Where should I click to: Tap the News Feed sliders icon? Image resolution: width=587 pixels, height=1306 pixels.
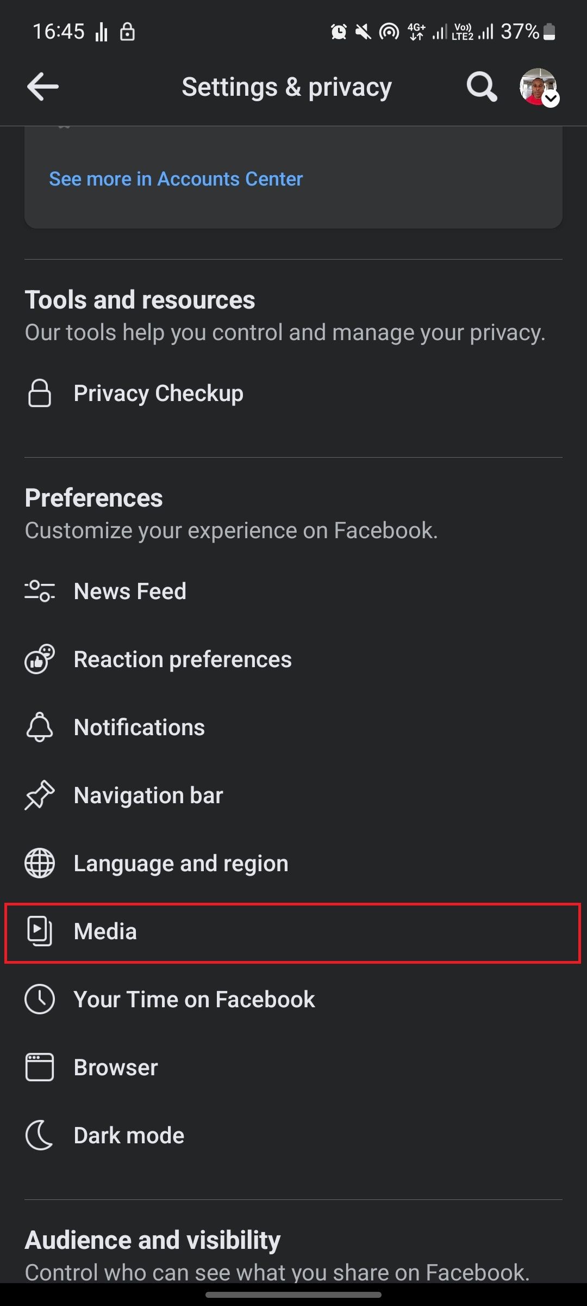pos(40,591)
